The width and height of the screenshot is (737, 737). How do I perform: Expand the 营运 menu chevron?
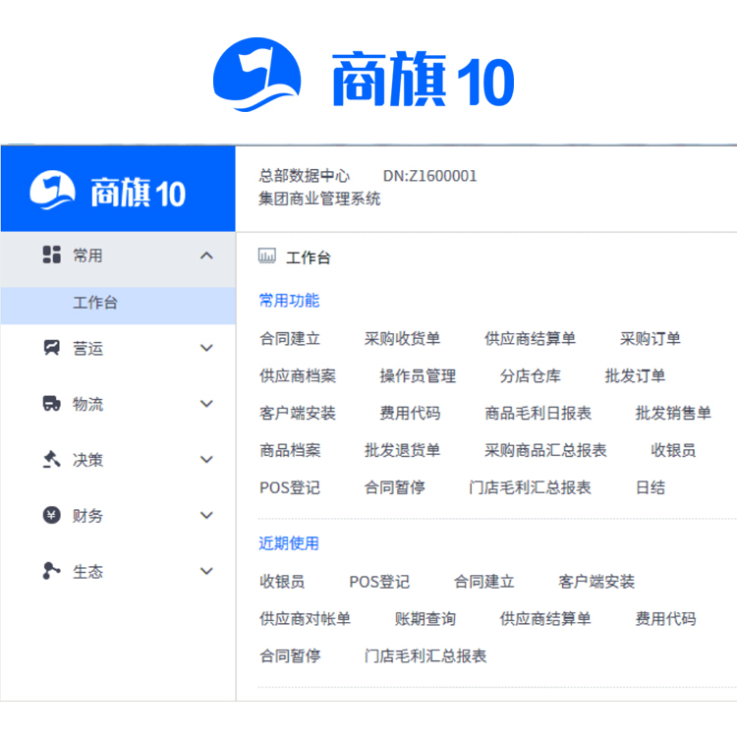(x=206, y=348)
